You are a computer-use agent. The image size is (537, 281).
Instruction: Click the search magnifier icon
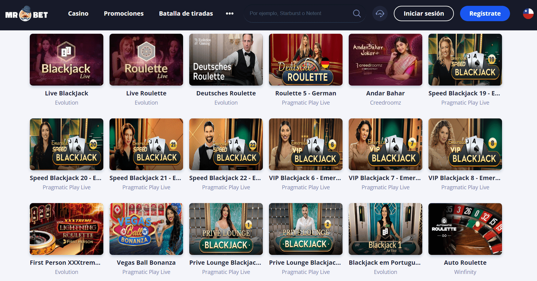click(357, 13)
